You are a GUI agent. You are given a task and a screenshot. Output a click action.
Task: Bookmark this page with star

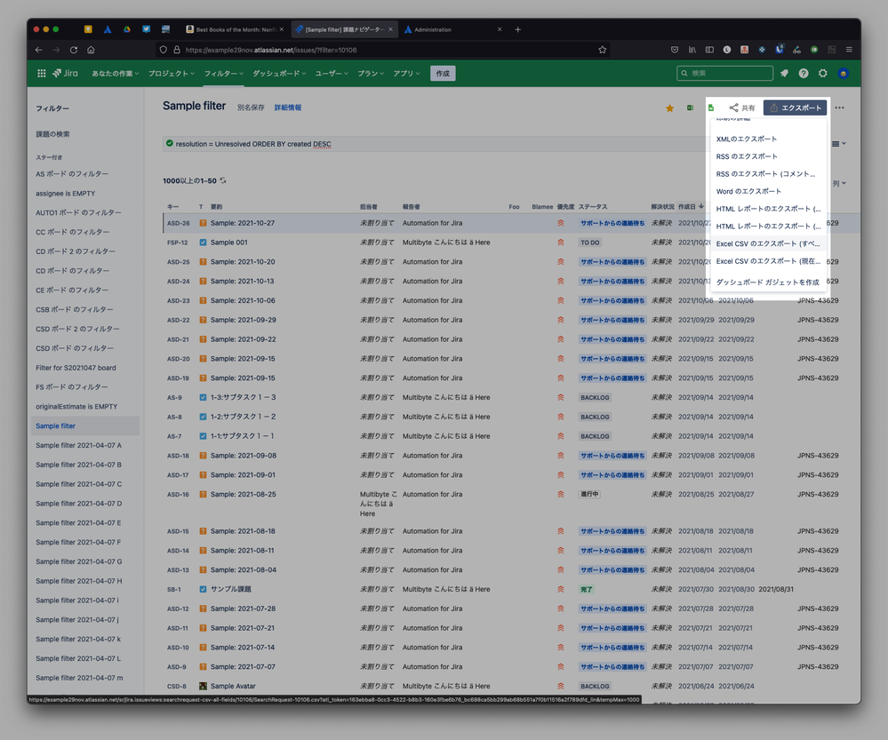602,50
